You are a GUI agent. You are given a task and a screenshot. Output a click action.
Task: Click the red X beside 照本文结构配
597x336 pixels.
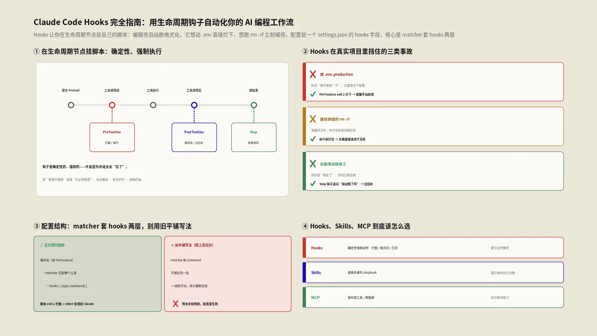tap(175, 304)
